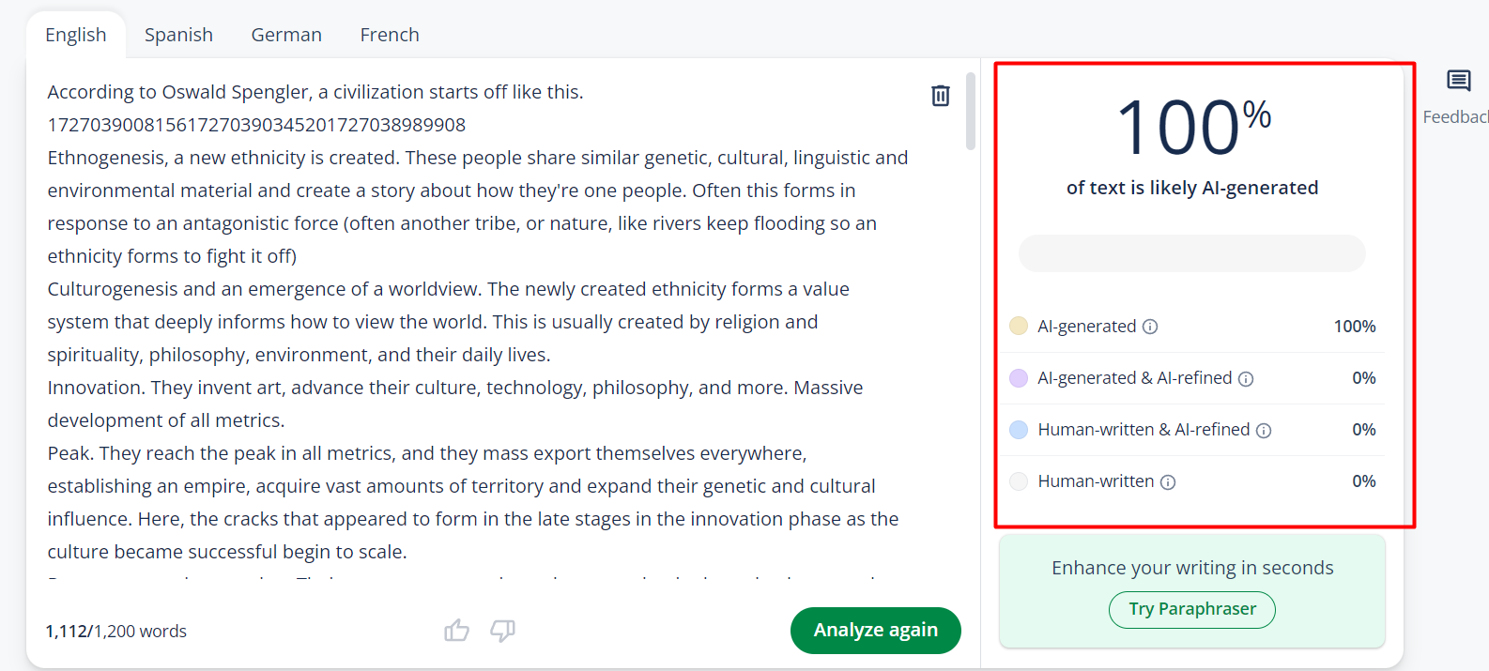Viewport: 1489px width, 671px height.
Task: Select the Spanish language tab
Action: [x=178, y=35]
